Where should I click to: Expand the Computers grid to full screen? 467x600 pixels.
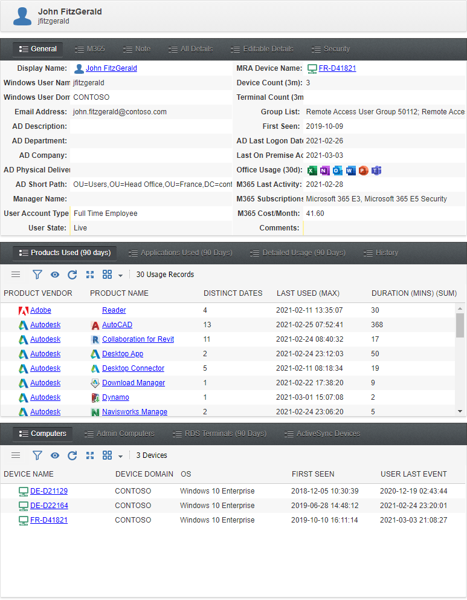pos(90,455)
